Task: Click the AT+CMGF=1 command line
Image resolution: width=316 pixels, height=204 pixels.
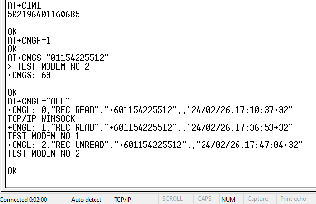Action: [x=29, y=41]
